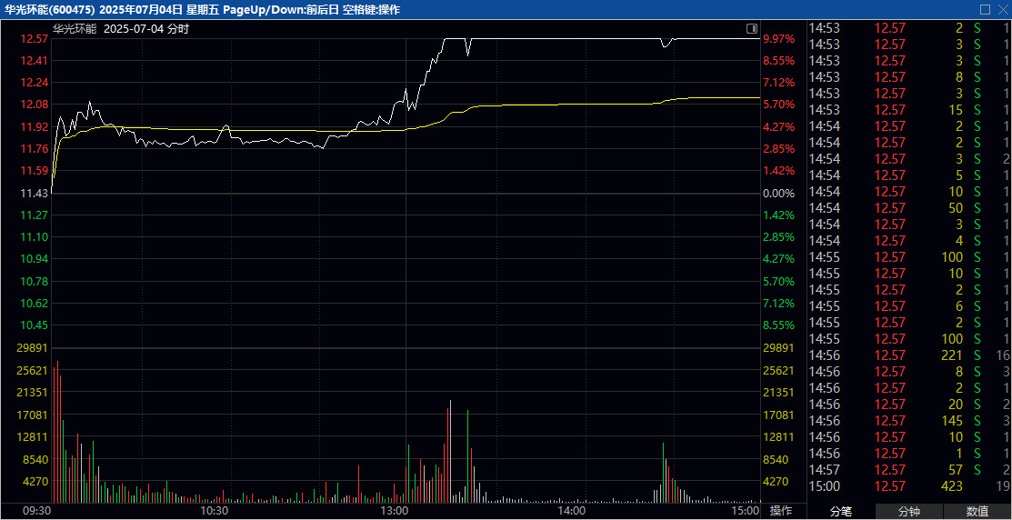Viewport: 1012px width, 520px height.
Task: Select the 14:57 trade with volume 57
Action: [909, 470]
